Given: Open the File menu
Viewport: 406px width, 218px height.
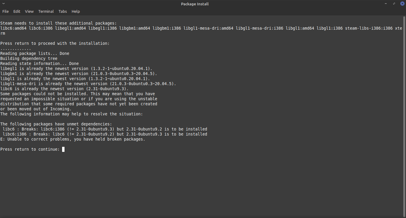Looking at the screenshot, I should pos(5,11).
